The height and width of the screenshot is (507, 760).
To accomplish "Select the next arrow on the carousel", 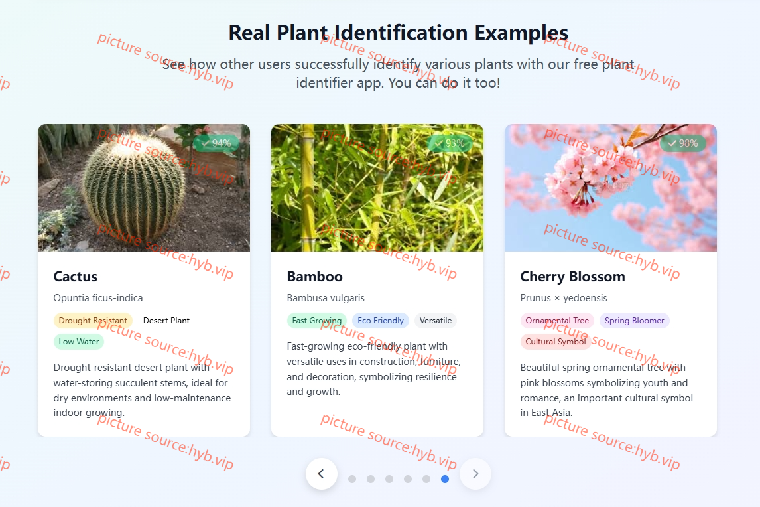I will pos(475,474).
